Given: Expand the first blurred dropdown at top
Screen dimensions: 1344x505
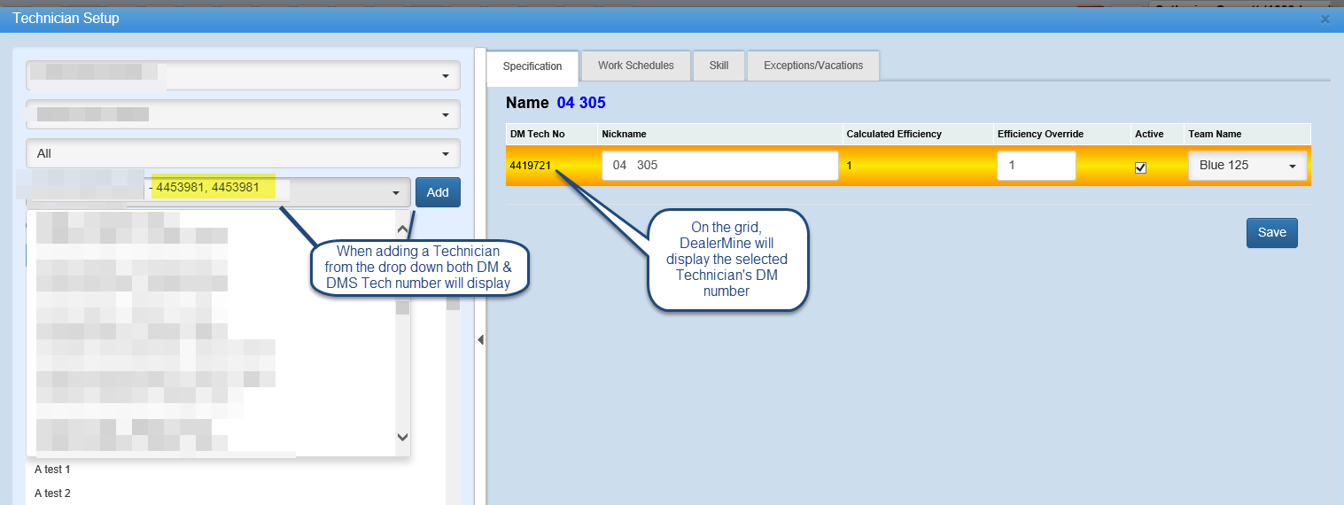Looking at the screenshot, I should coord(243,76).
